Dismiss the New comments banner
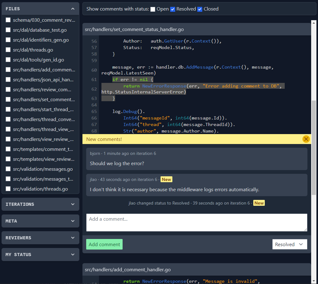Viewport: 318px width, 284px height. pyautogui.click(x=306, y=139)
